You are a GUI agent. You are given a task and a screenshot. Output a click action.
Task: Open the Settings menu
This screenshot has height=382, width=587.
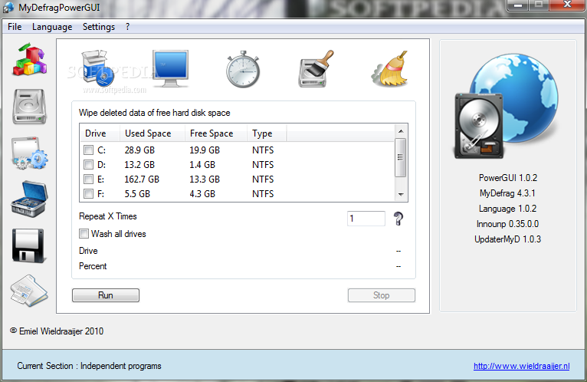[x=99, y=27]
